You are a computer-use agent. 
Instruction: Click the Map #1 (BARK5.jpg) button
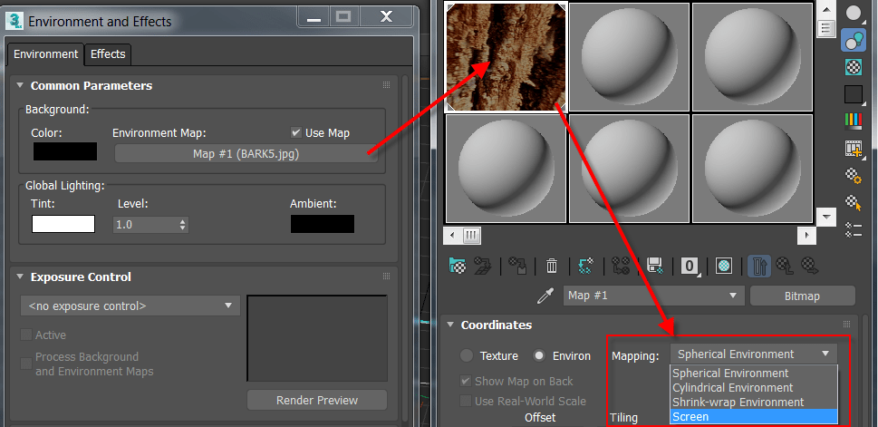click(246, 153)
